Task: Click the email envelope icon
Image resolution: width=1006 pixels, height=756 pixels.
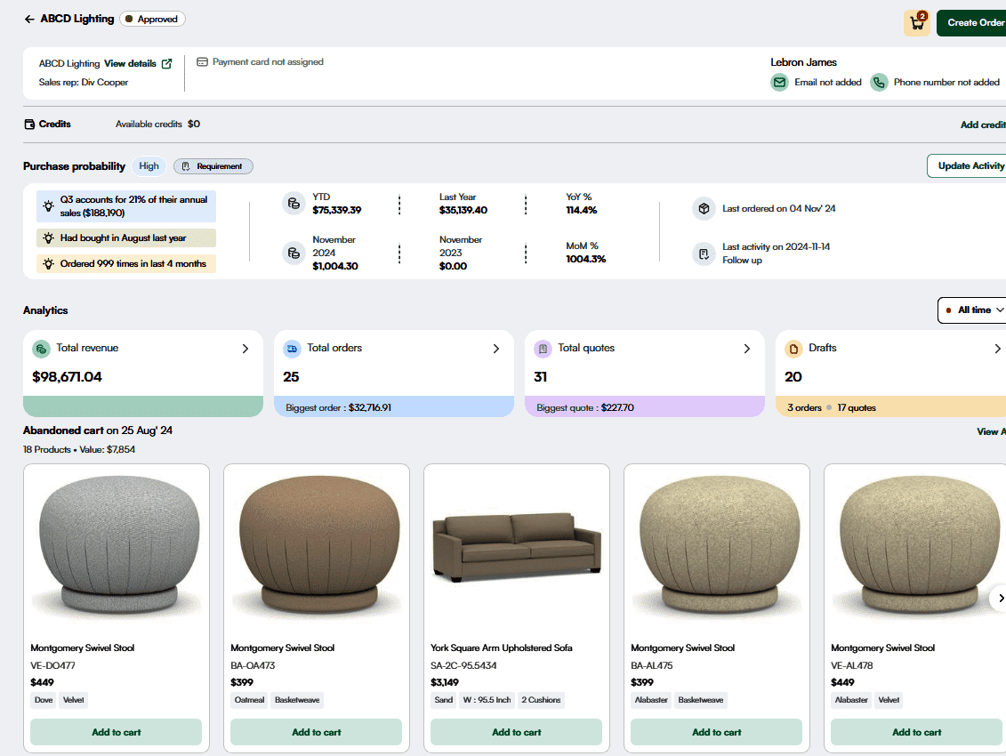Action: click(779, 83)
